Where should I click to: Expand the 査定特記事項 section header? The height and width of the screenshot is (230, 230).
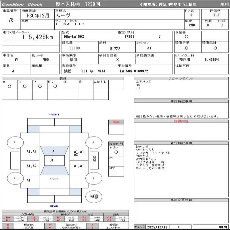(x=181, y=143)
